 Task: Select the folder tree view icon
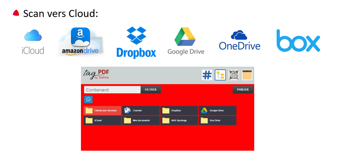point(220,75)
